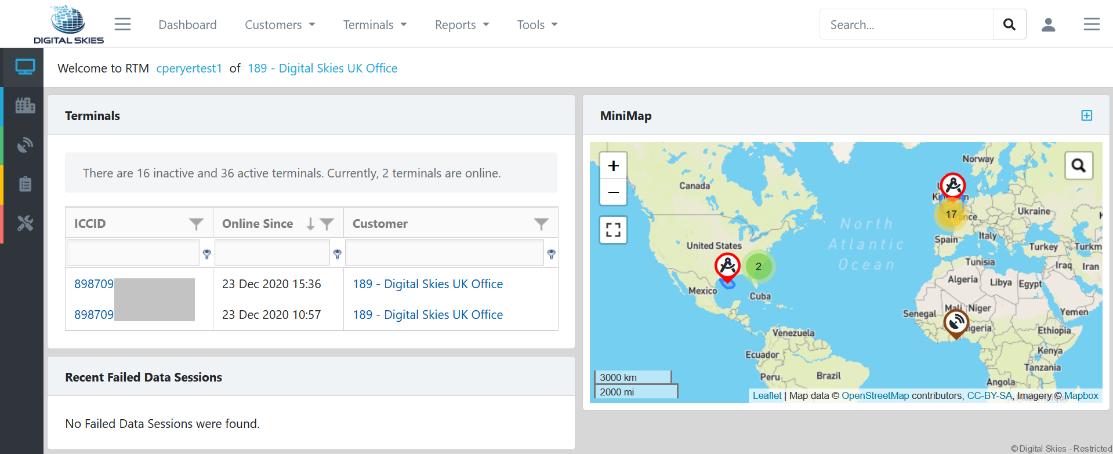
Task: Toggle fullscreen view on the MiniMap
Action: pyautogui.click(x=613, y=230)
